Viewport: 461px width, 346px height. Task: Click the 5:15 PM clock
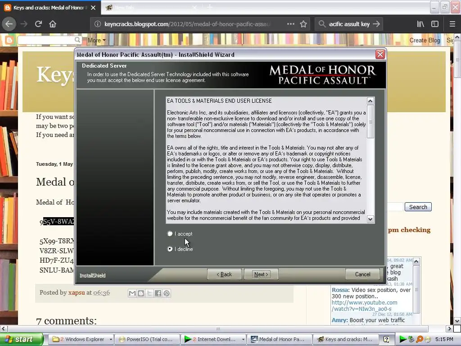(x=444, y=339)
